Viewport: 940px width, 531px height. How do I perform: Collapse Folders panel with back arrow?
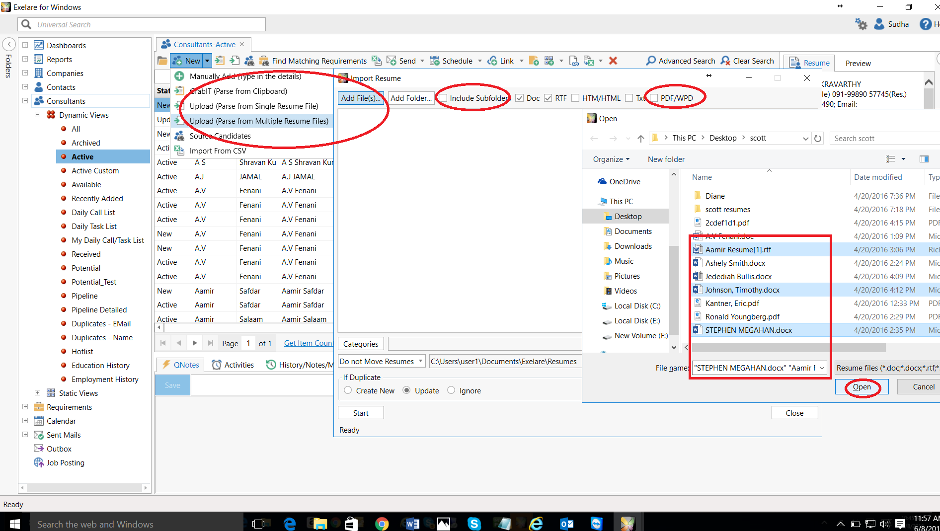point(9,44)
